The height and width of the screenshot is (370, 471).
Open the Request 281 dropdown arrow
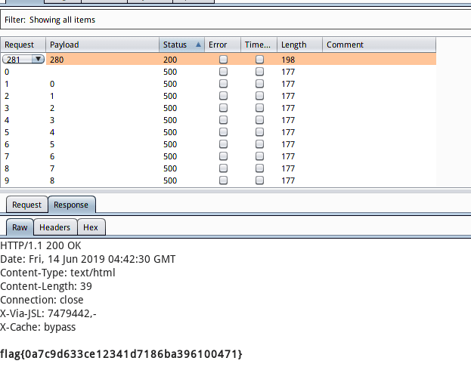pos(38,59)
